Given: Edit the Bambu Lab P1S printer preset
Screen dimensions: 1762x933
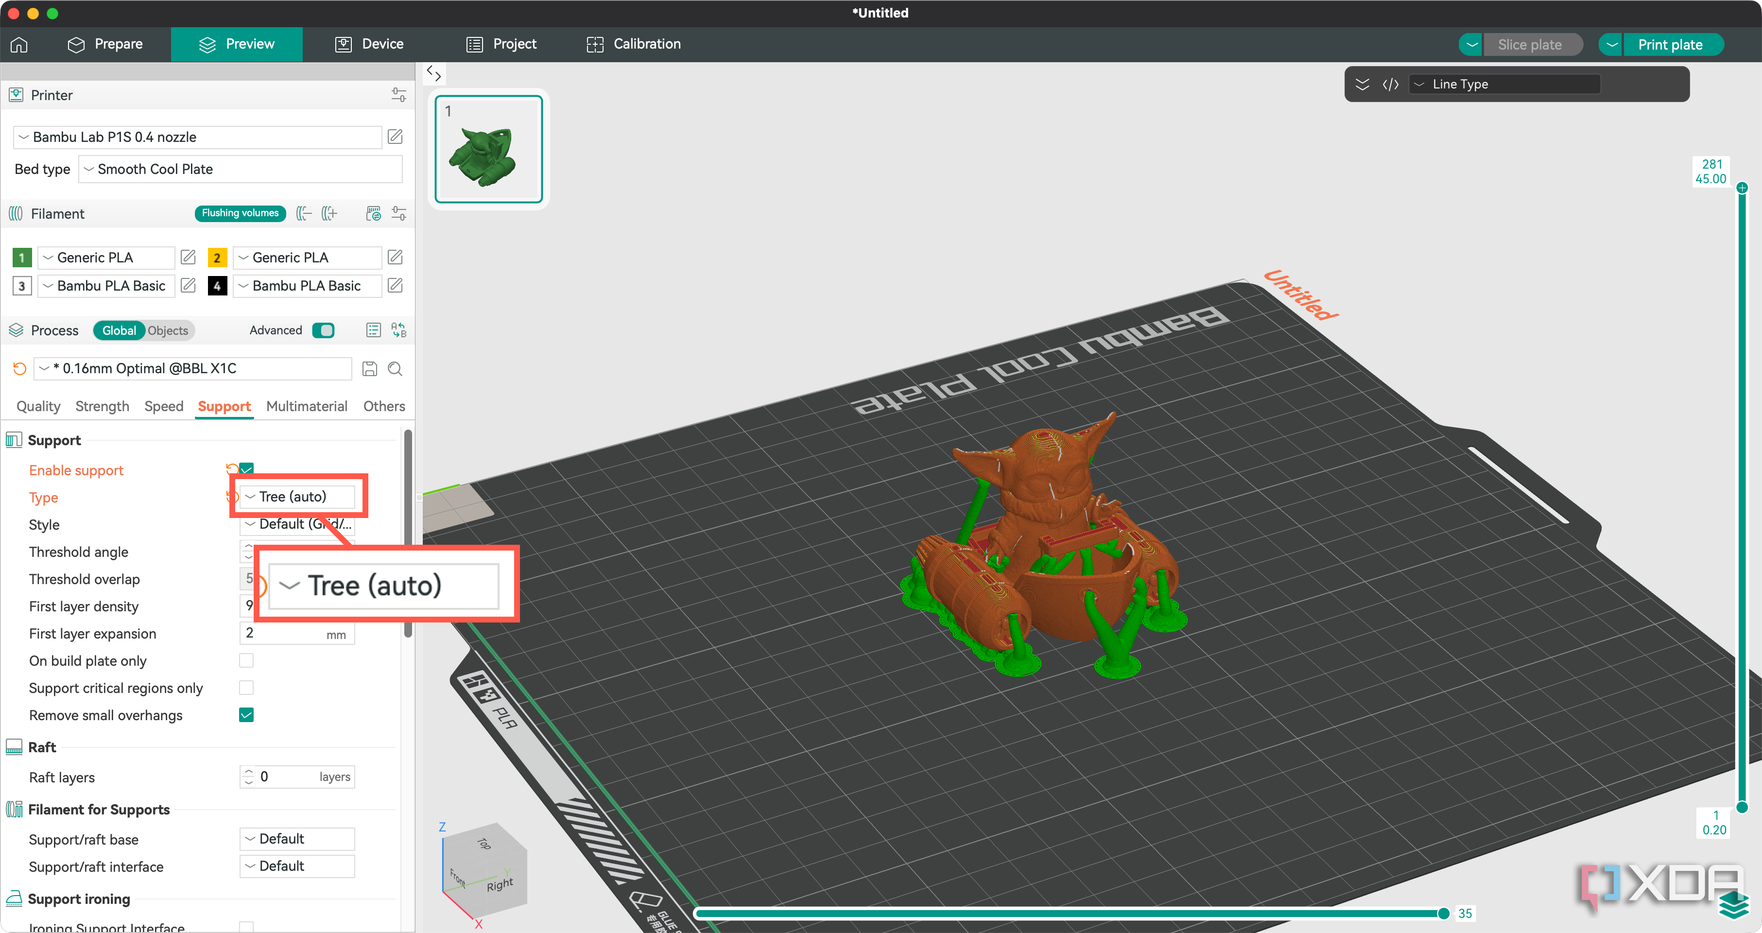Looking at the screenshot, I should pos(395,137).
